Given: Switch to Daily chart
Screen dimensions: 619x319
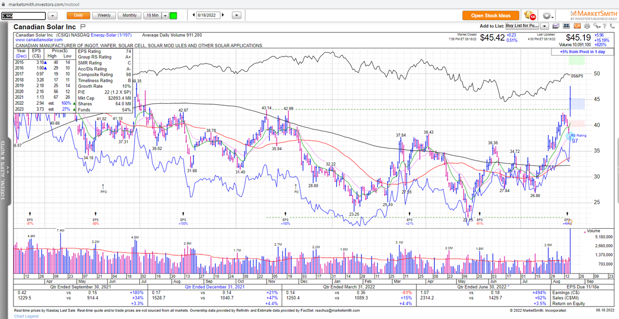Looking at the screenshot, I should 78,15.
